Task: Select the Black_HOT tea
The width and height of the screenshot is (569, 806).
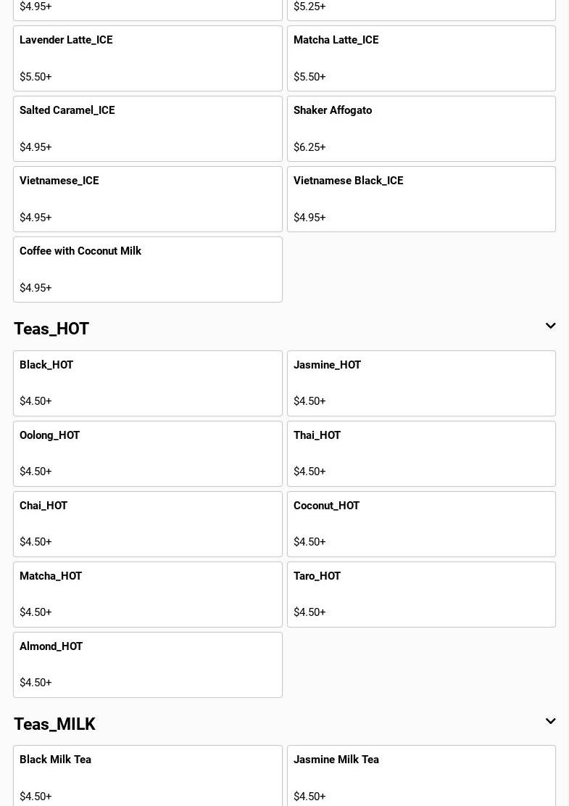Action: pyautogui.click(x=148, y=384)
